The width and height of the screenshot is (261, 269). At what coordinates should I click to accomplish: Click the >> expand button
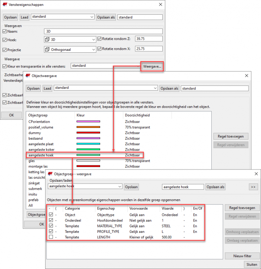click(x=253, y=187)
